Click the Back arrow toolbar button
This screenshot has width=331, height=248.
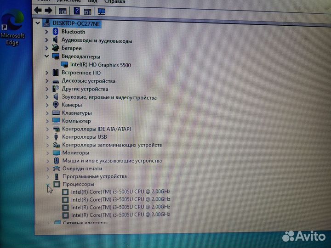(38, 10)
